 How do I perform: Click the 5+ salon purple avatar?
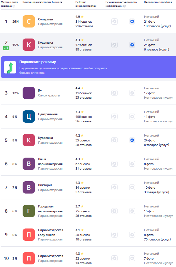(29, 93)
